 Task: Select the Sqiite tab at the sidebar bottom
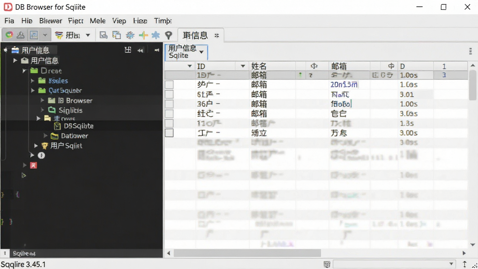pyautogui.click(x=24, y=254)
